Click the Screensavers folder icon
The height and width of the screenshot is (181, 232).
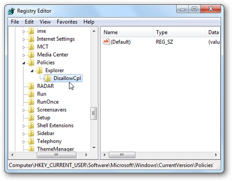click(x=31, y=110)
